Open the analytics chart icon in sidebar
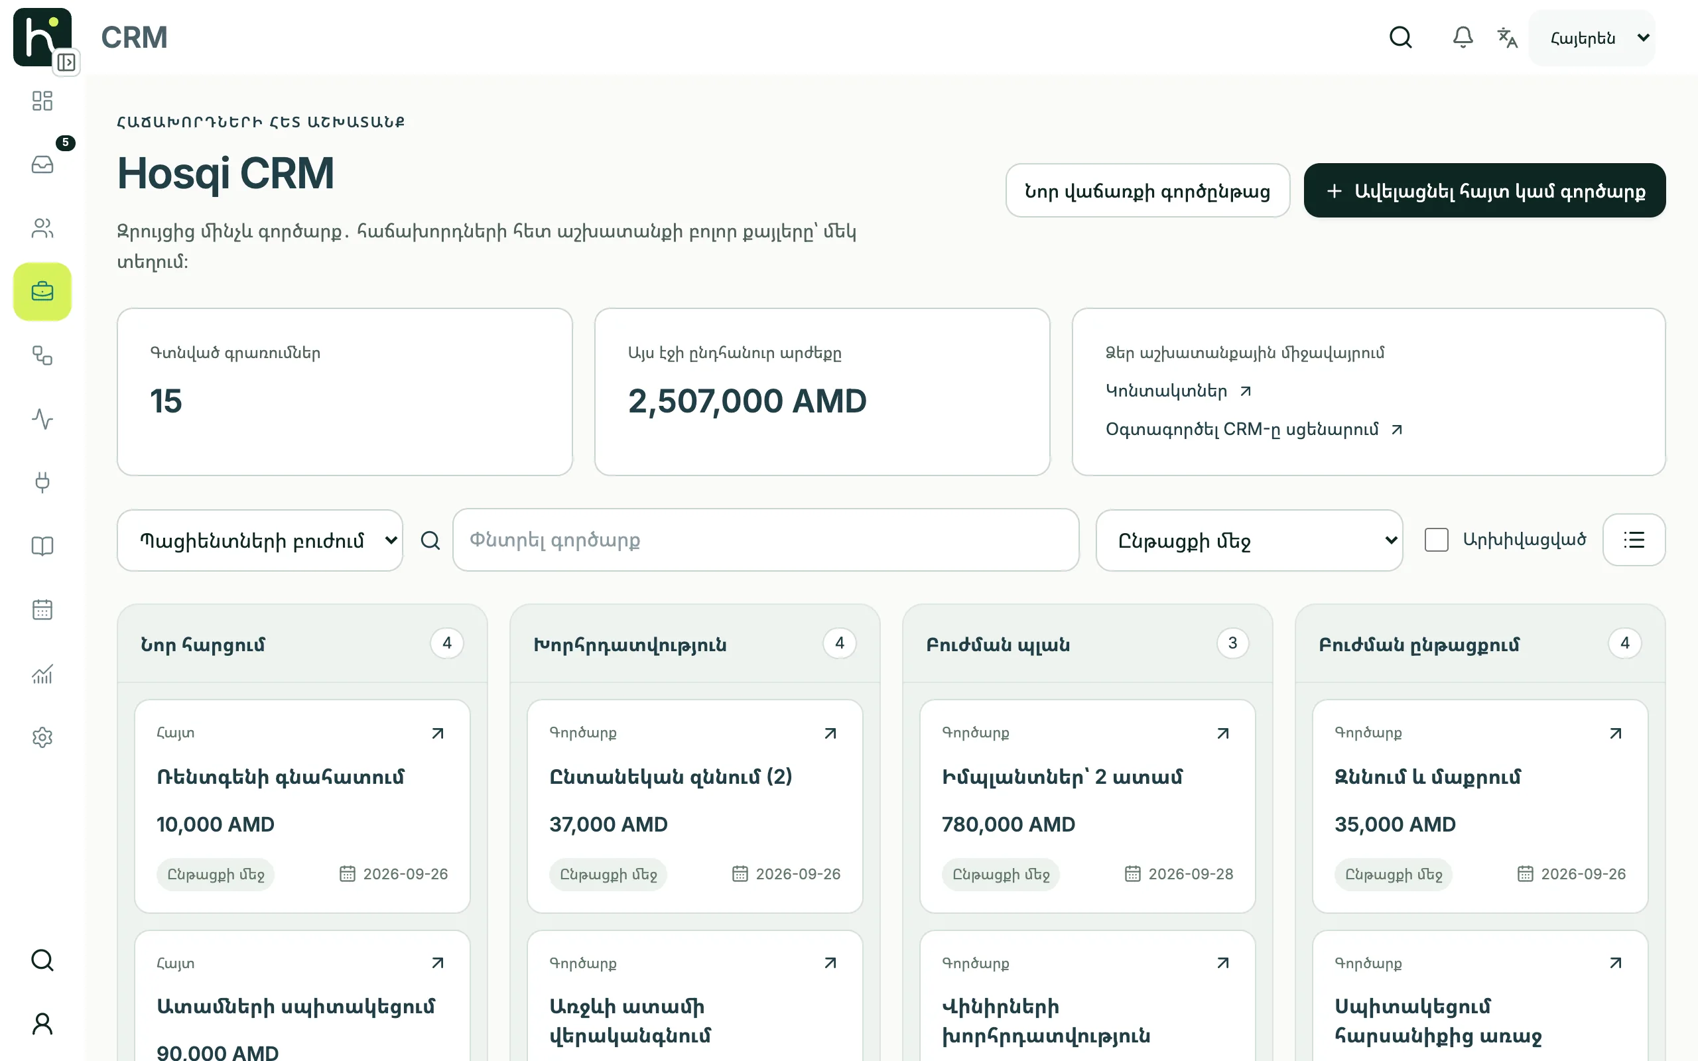Image resolution: width=1698 pixels, height=1061 pixels. pyautogui.click(x=42, y=674)
